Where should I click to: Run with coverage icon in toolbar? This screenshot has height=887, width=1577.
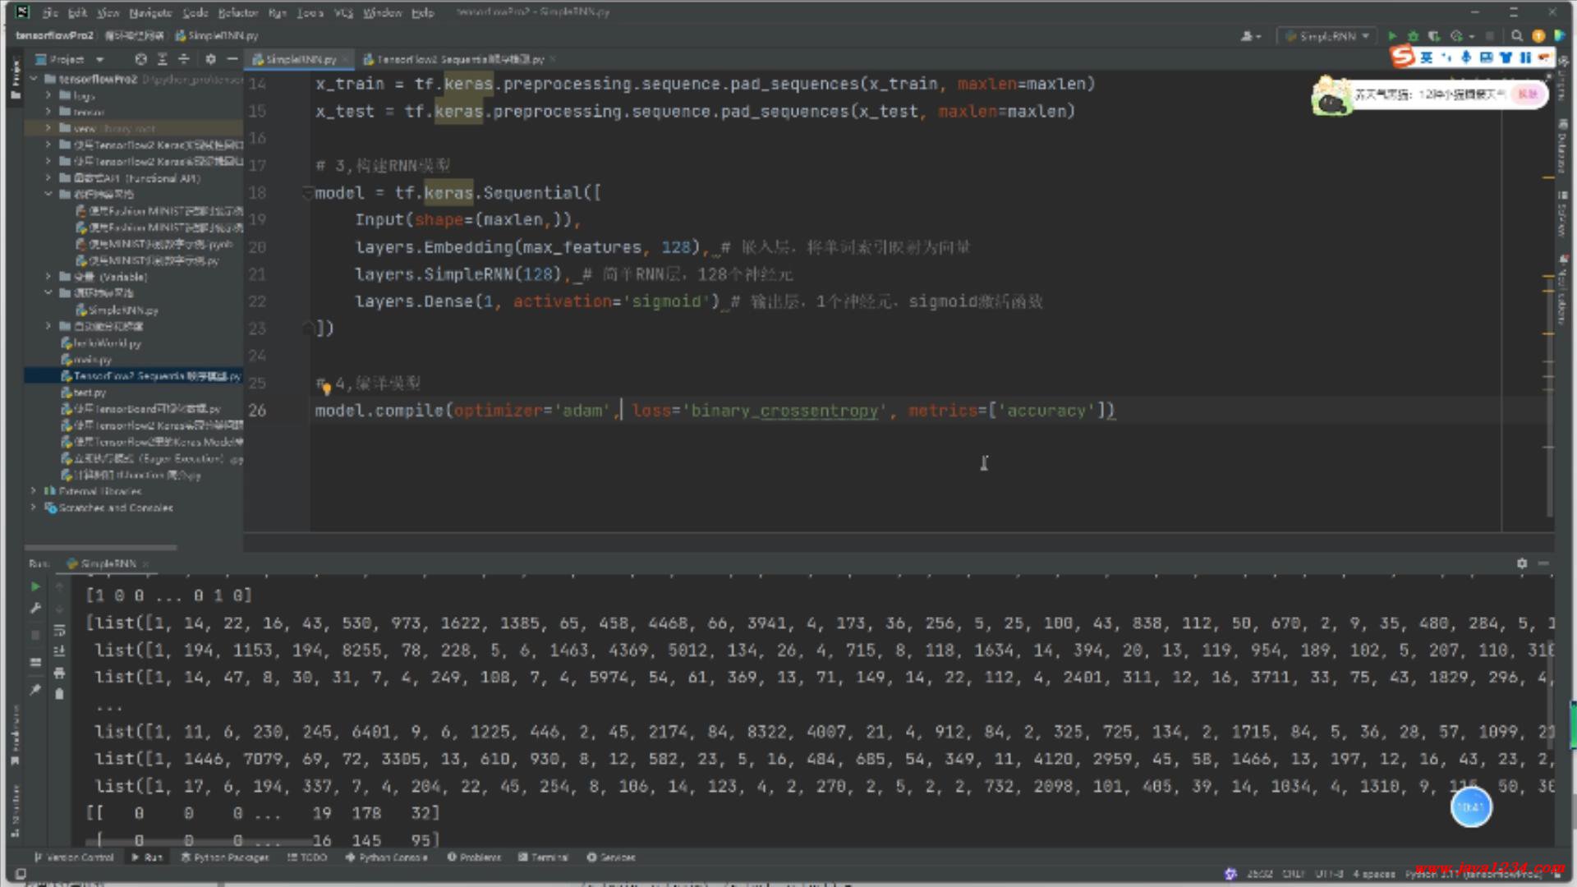[x=1434, y=36]
